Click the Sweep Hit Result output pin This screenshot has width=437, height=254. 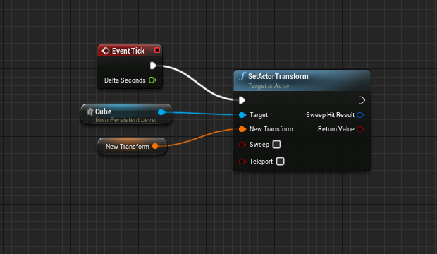tap(360, 115)
